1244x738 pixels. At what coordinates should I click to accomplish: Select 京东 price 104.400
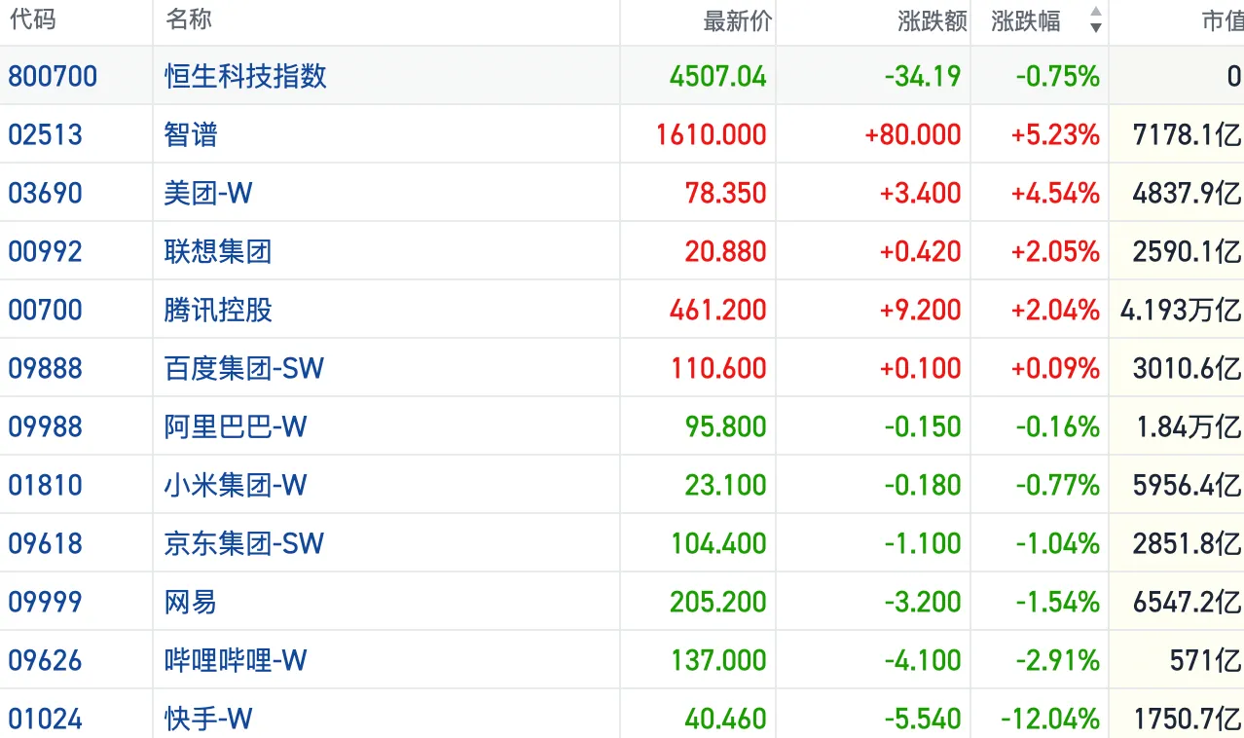coord(718,543)
